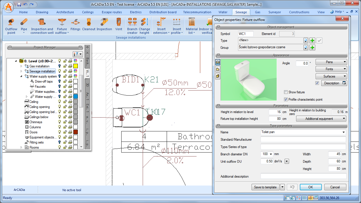Click the Inspection and connection well icon

42,26
